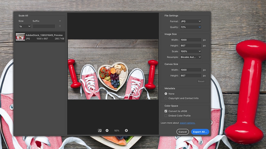This screenshot has height=149, width=266.
Task: Open the Resample method dropdown
Action: click(191, 57)
